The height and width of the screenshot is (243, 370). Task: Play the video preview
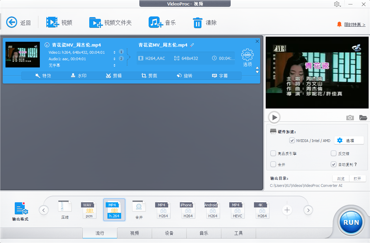tap(274, 117)
